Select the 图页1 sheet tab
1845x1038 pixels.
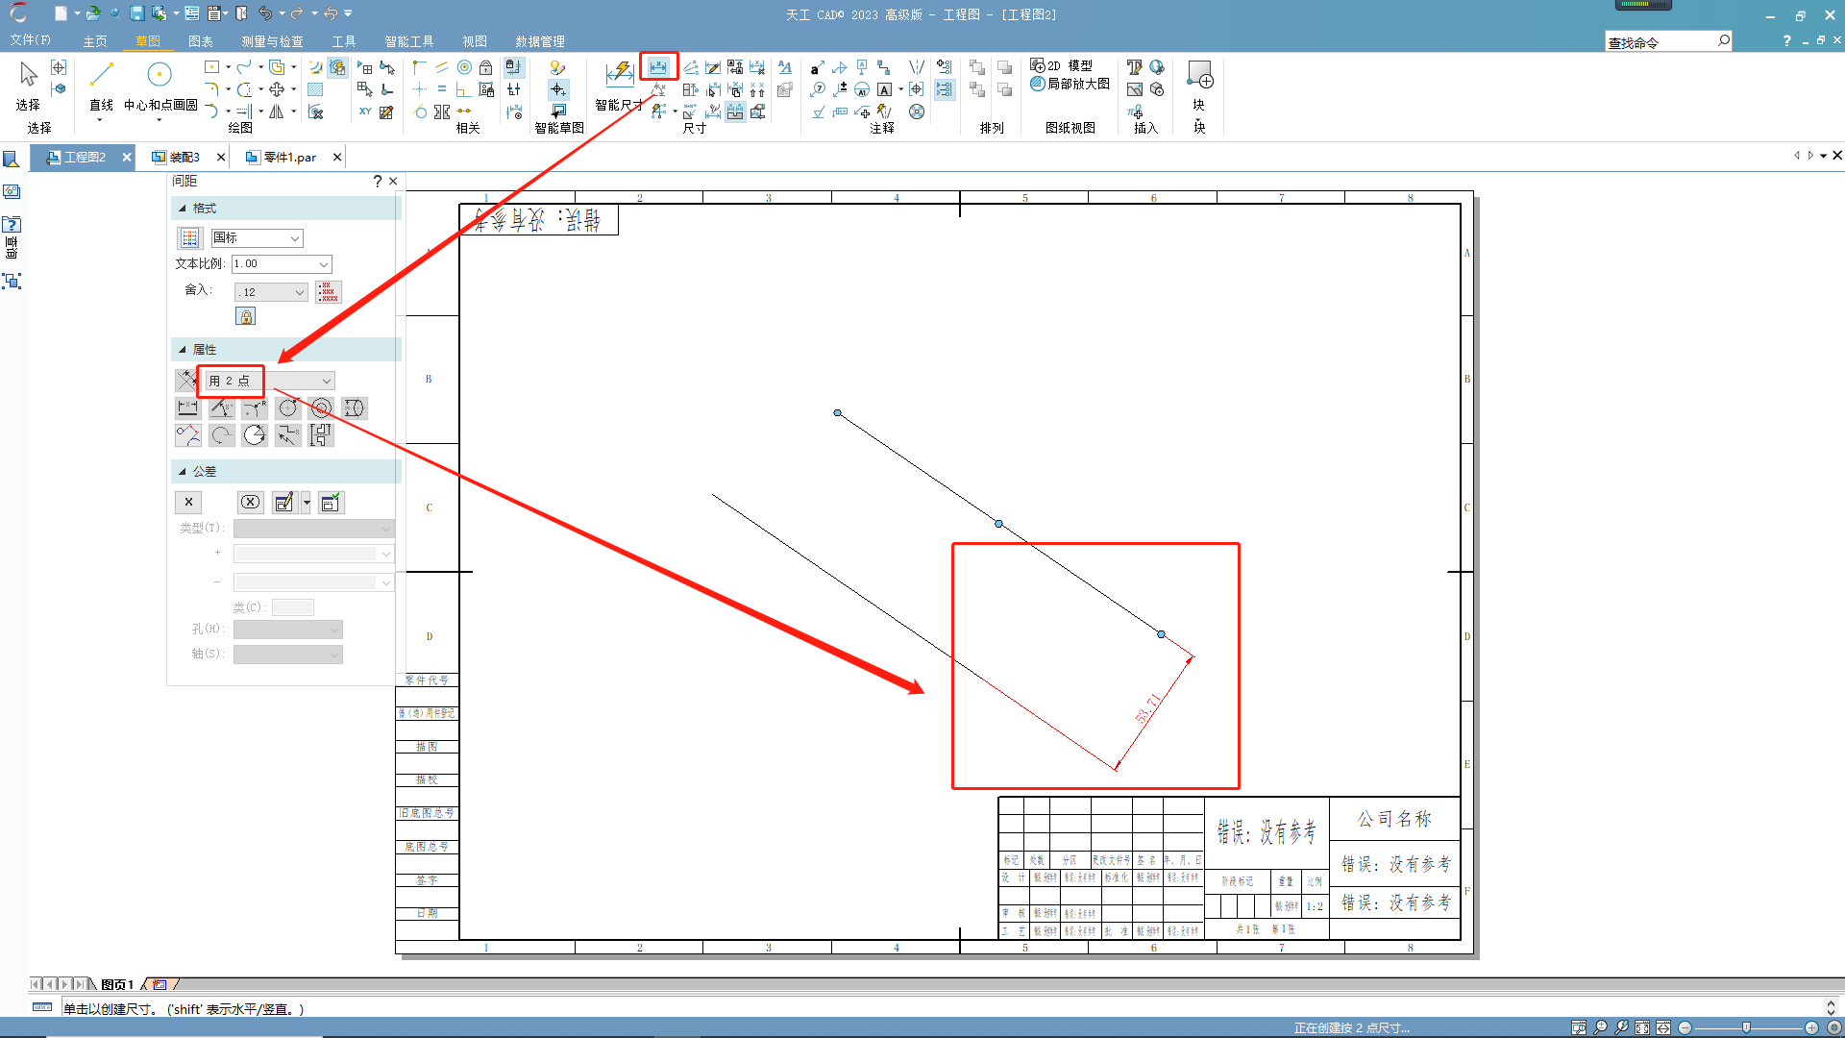click(x=117, y=984)
